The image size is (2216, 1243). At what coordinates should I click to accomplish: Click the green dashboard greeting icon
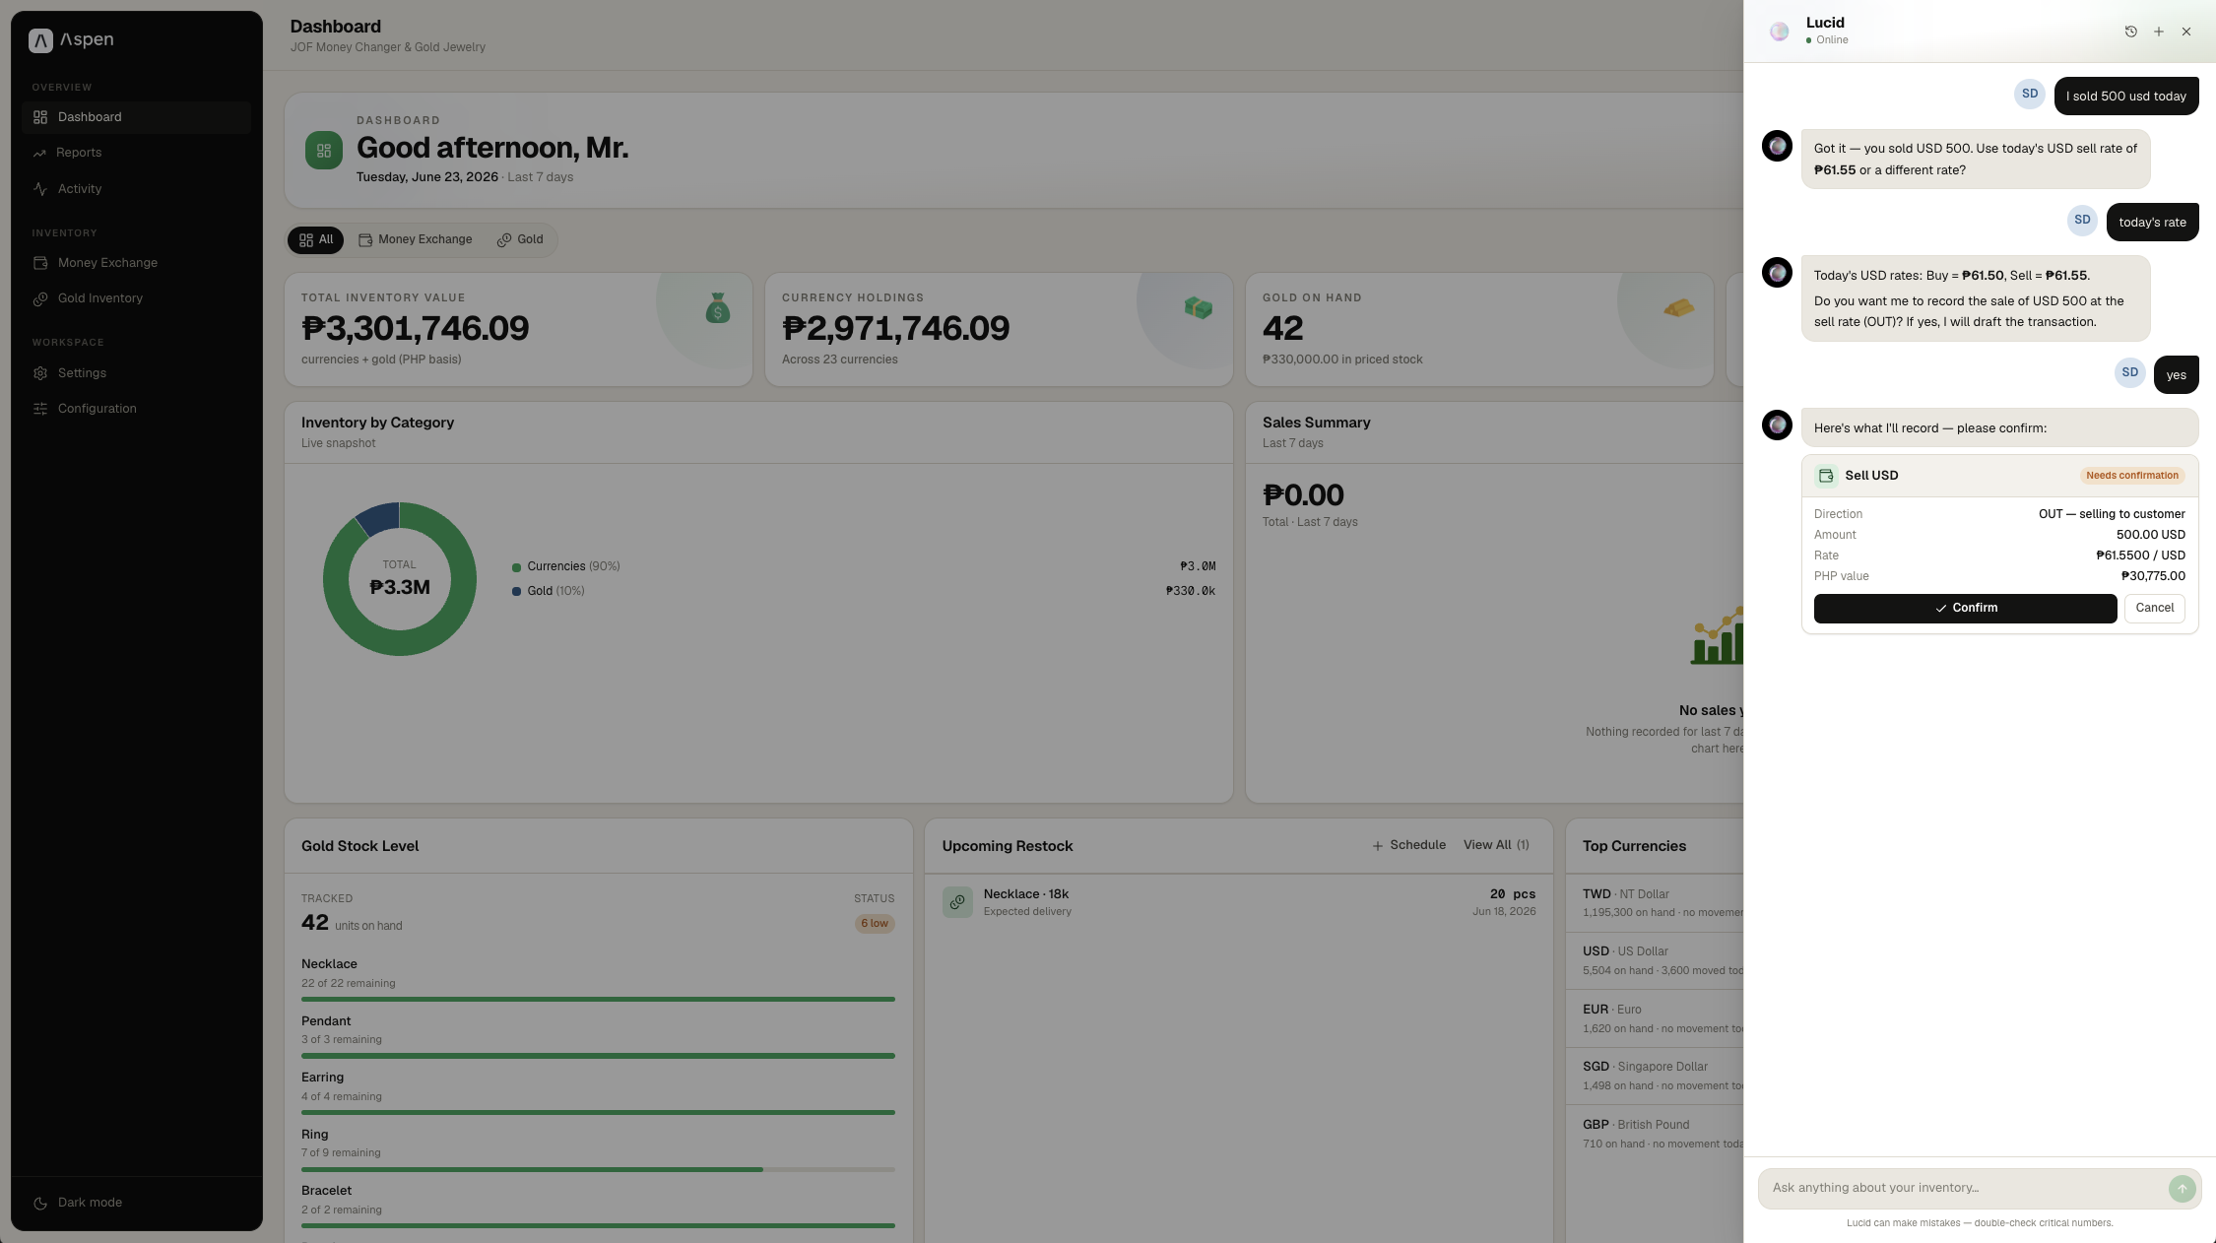click(324, 151)
